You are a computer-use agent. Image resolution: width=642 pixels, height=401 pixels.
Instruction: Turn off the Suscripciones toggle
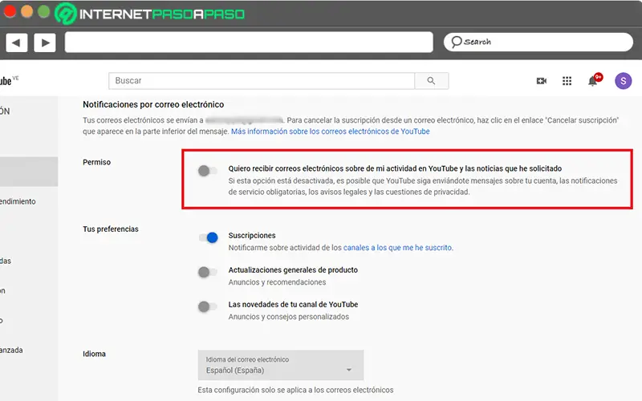(x=209, y=237)
